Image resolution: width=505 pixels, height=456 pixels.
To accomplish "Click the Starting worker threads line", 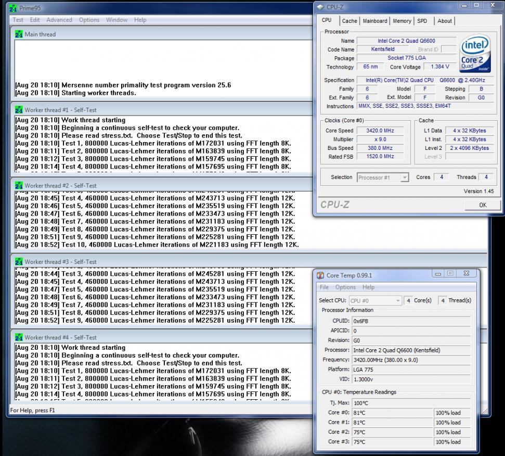I will (76, 93).
